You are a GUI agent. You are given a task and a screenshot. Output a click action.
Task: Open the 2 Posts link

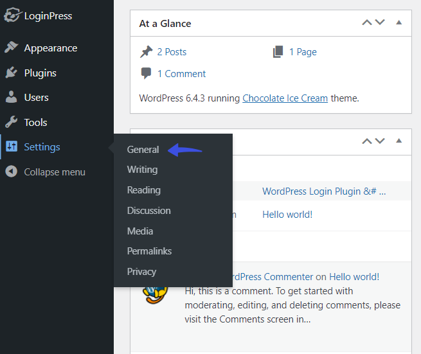point(172,52)
